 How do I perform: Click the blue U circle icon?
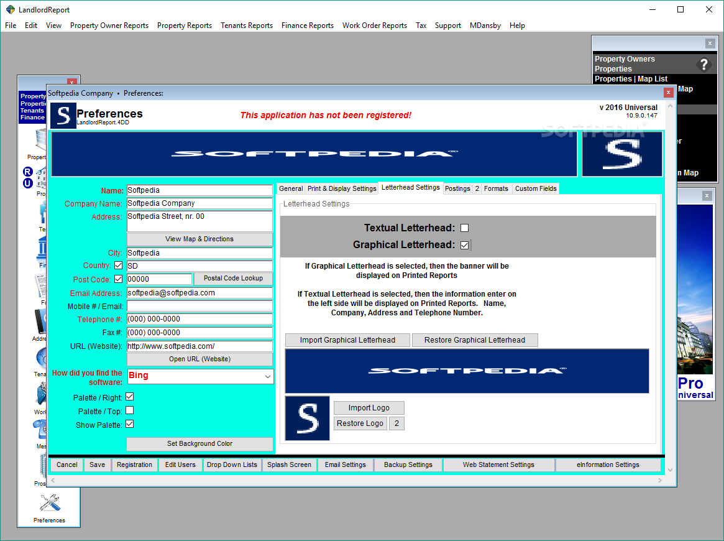click(28, 183)
